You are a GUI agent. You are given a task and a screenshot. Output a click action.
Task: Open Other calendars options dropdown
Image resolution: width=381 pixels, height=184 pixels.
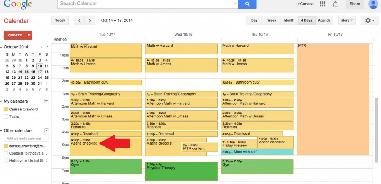[x=47, y=130]
